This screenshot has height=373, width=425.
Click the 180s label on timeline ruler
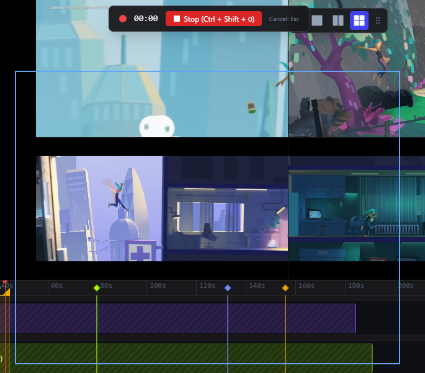[x=356, y=285]
